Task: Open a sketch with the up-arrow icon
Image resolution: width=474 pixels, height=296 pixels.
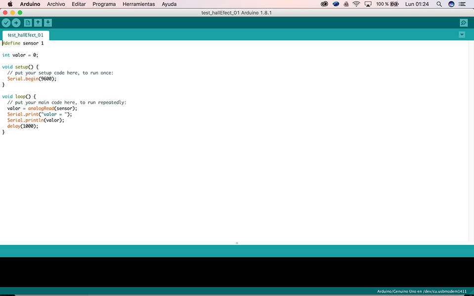Action: [x=38, y=23]
